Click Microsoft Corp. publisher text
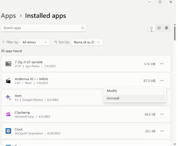 25,116
